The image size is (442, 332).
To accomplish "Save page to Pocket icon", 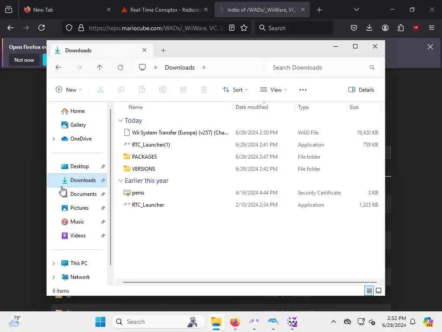I will 354,28.
